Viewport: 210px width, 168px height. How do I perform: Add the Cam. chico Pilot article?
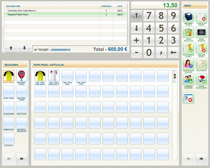[81, 76]
